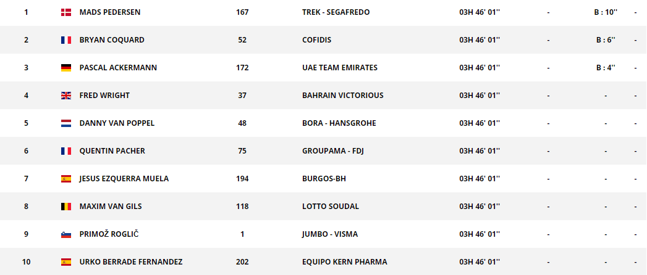Click the French flag beside Quentin Pacher

tap(66, 151)
